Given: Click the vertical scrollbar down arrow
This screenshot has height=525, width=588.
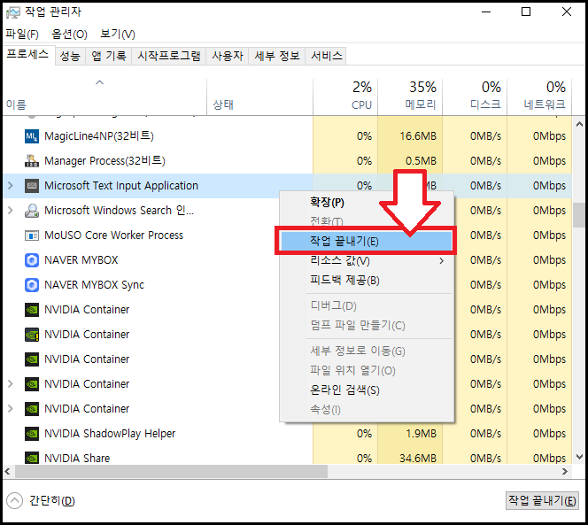Looking at the screenshot, I should click(579, 457).
